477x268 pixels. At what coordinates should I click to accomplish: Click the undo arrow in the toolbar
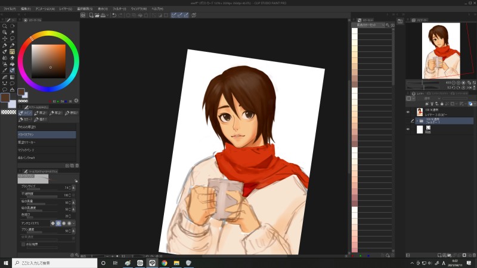click(114, 15)
